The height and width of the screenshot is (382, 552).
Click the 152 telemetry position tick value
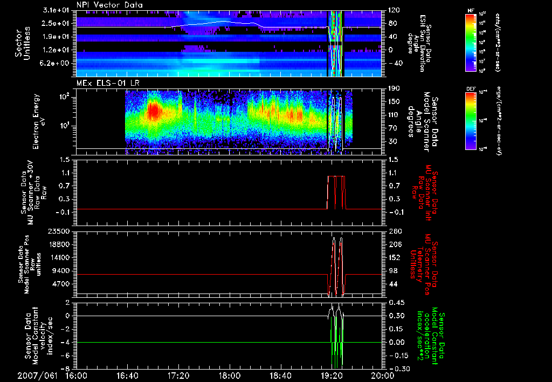pos(394,257)
